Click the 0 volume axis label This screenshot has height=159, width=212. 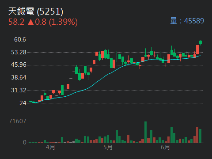[x=25, y=142]
